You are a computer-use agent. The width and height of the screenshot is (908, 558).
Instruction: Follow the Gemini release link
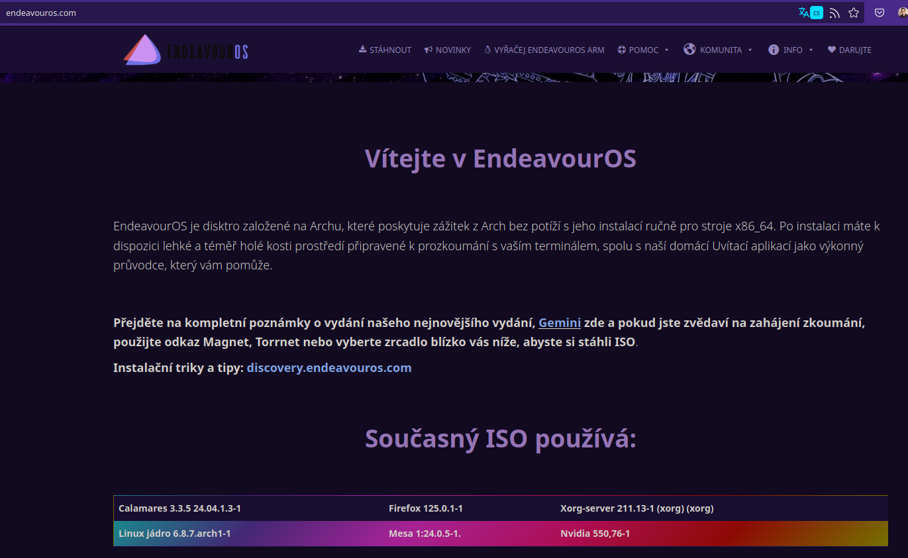(x=560, y=323)
